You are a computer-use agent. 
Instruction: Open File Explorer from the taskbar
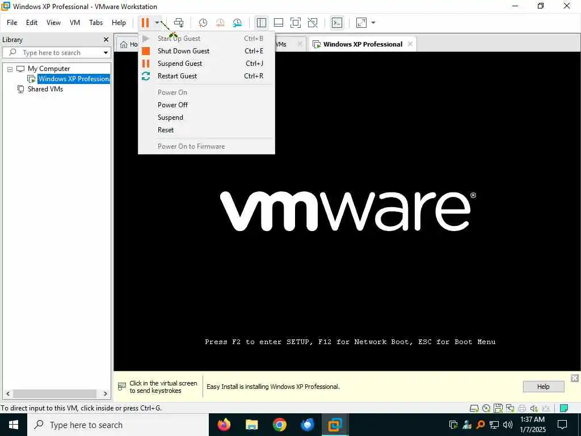tap(251, 425)
